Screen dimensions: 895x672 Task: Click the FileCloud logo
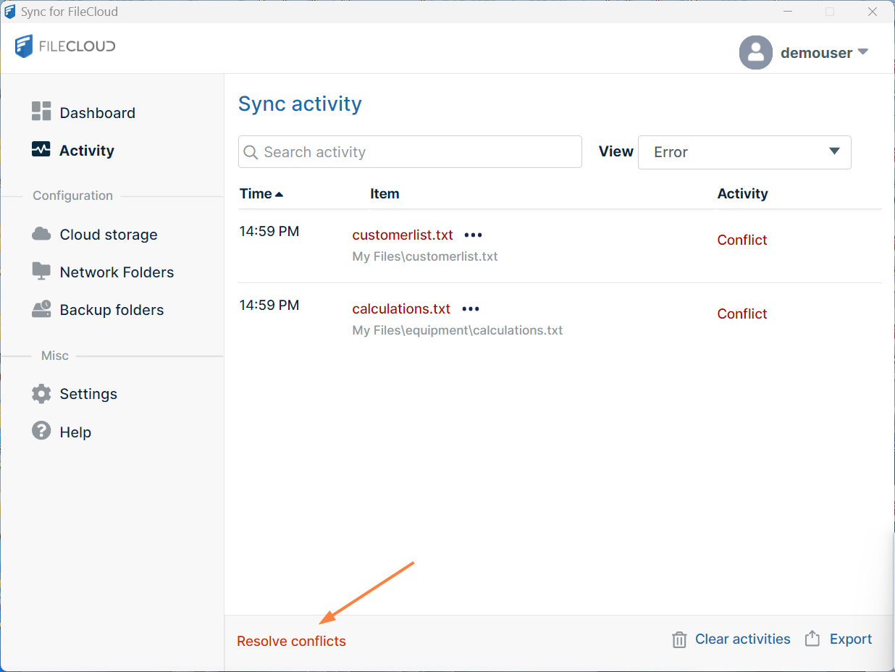point(65,46)
